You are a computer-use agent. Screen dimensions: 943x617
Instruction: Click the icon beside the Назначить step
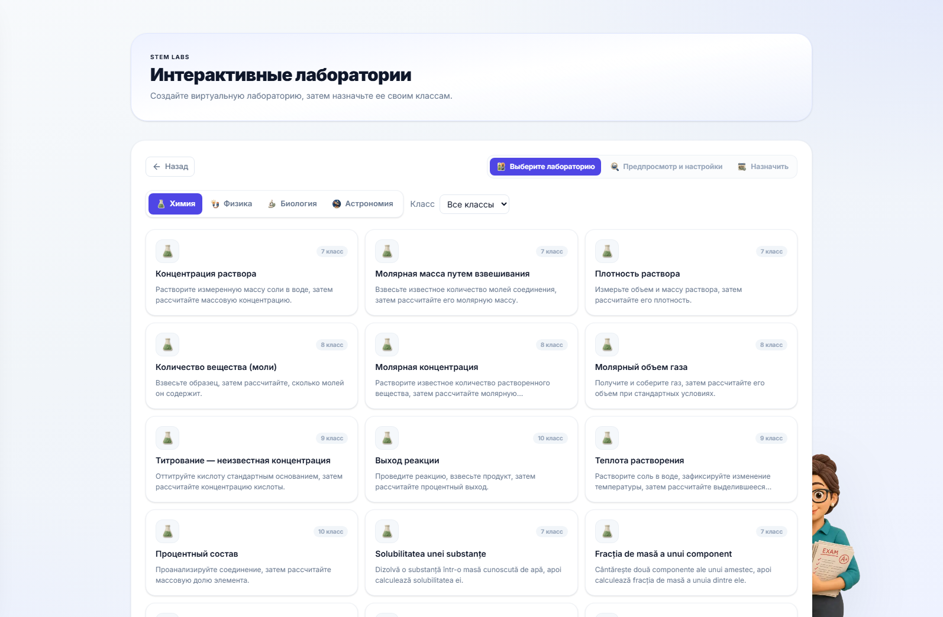tap(742, 167)
